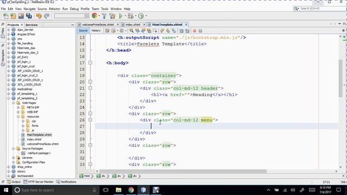Click the Stop Macro Recording icon
Screen dimensions: 347x195
[201, 31]
